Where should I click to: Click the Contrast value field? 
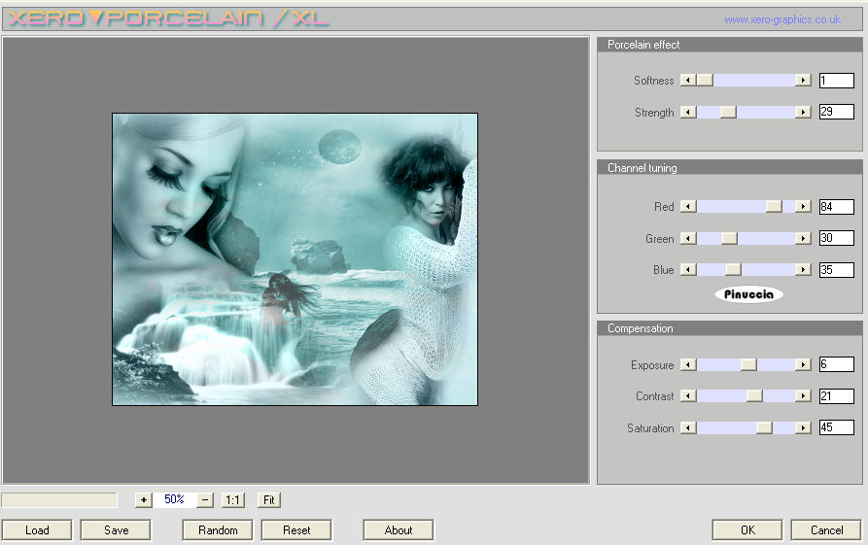837,396
